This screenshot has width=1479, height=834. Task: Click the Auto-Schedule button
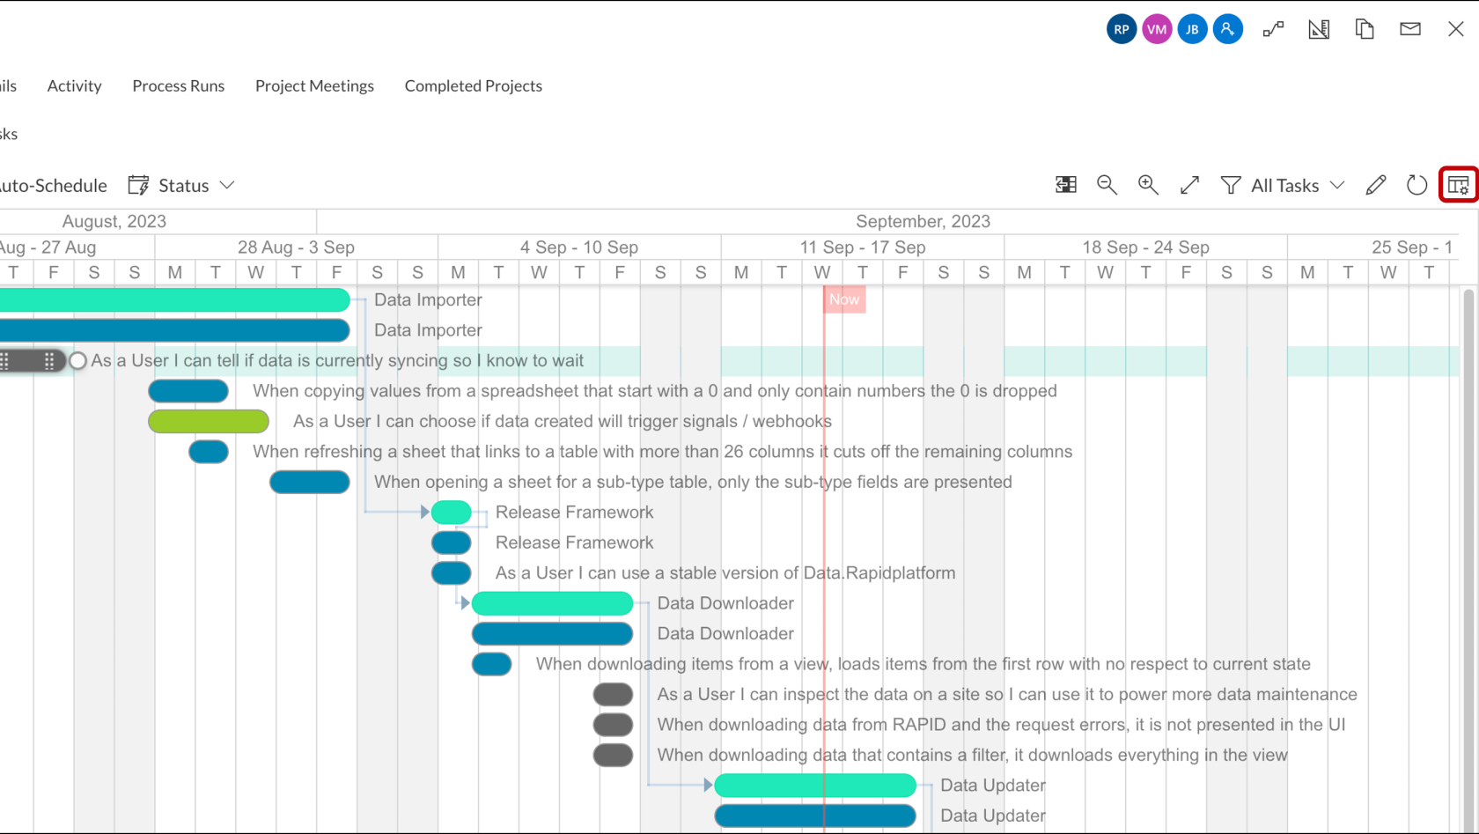53,185
